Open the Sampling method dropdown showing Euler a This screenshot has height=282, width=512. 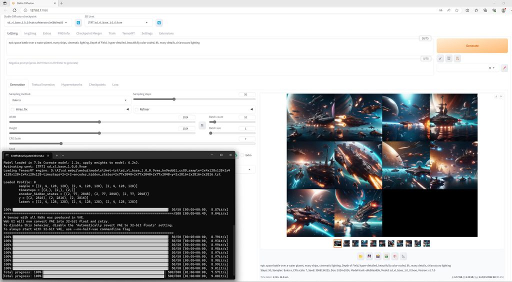pyautogui.click(x=68, y=100)
